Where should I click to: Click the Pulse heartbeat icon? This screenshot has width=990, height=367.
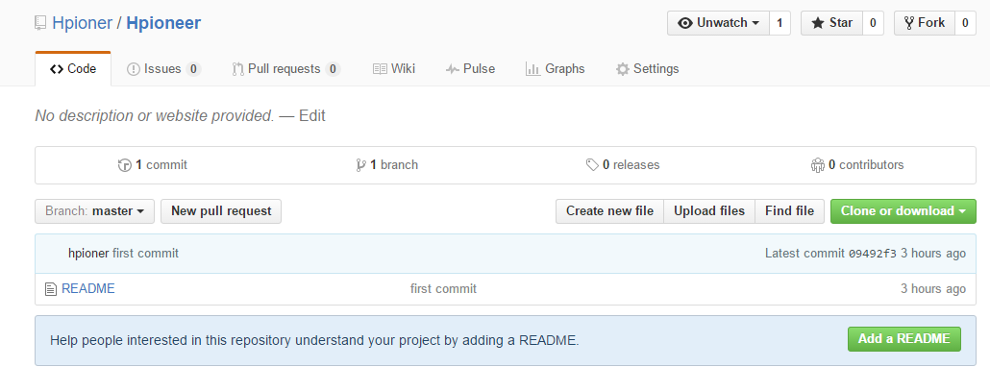[452, 69]
